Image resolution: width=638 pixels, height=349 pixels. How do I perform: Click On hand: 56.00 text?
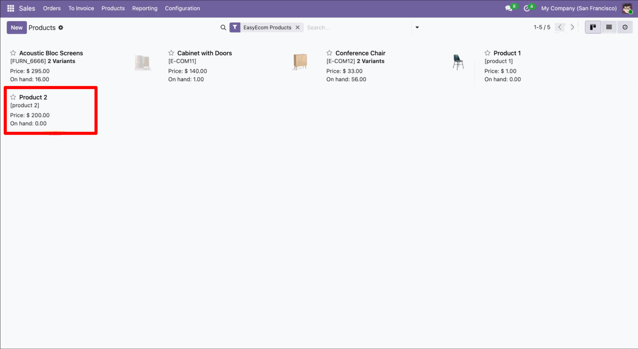click(346, 79)
